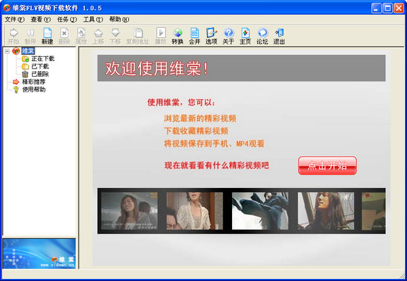Click the 暂停 (Pause) toolbar icon
Screen dimensions: 407x281
point(31,36)
